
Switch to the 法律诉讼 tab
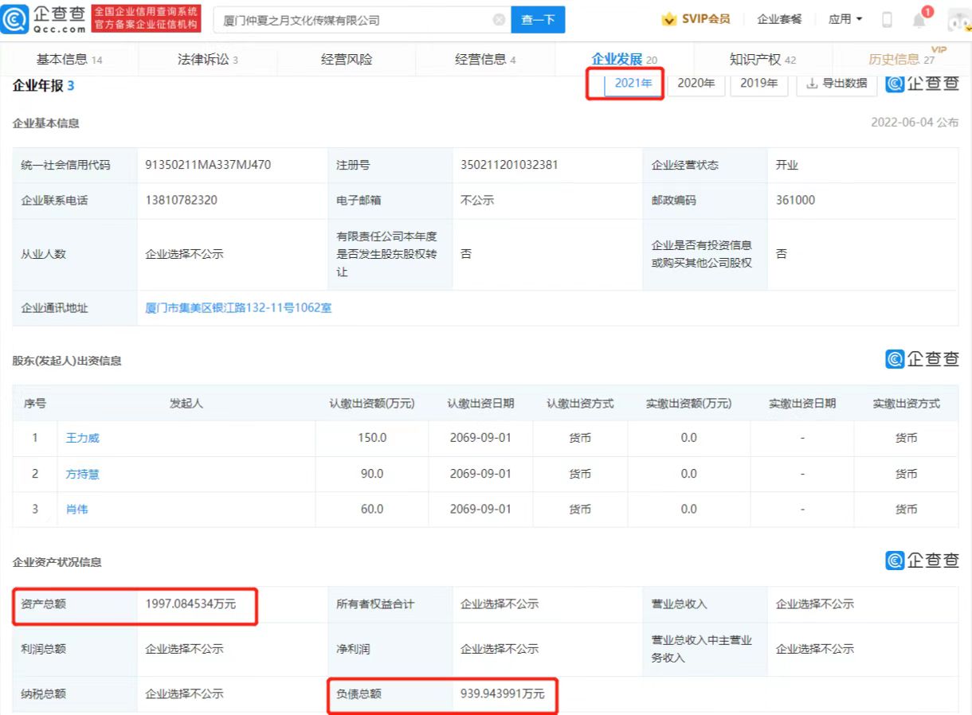[x=207, y=60]
